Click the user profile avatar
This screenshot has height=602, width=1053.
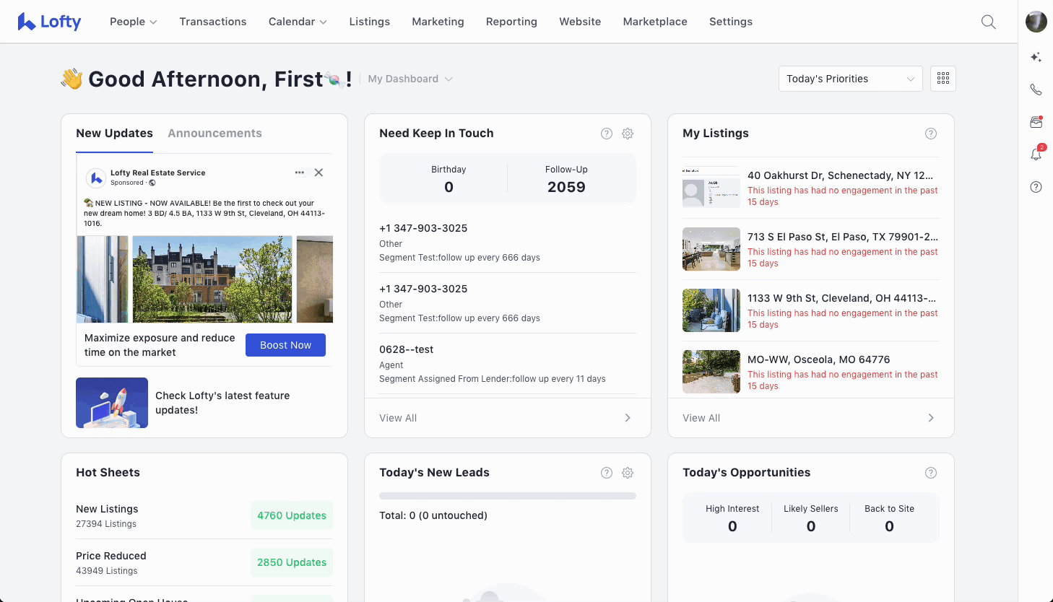(x=1036, y=22)
